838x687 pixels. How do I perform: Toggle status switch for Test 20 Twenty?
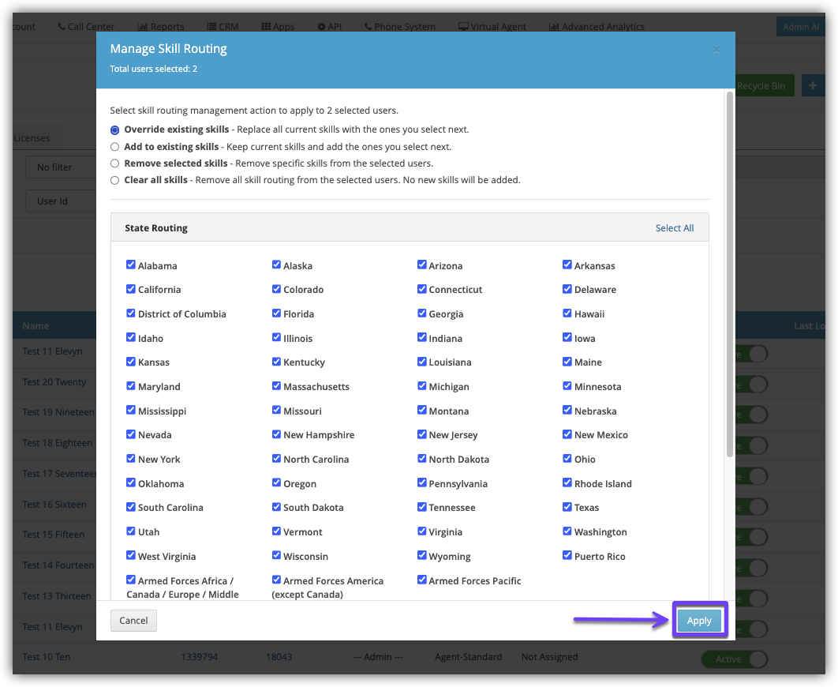(x=752, y=385)
